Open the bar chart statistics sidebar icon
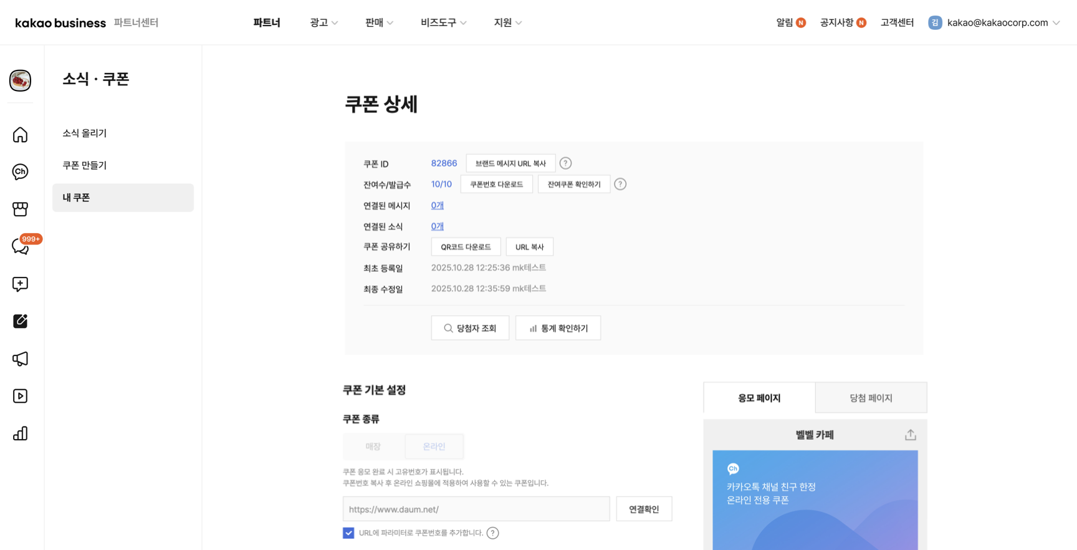The height and width of the screenshot is (550, 1077). pyautogui.click(x=20, y=433)
